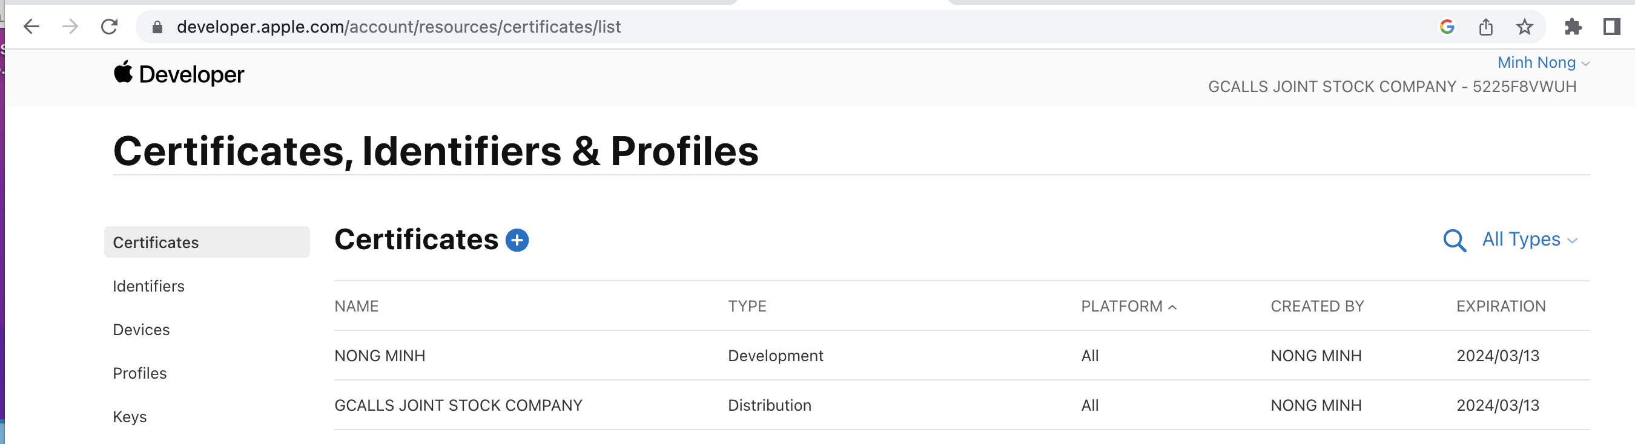The image size is (1635, 444).
Task: Toggle the browser side panel icon
Action: coord(1611,27)
